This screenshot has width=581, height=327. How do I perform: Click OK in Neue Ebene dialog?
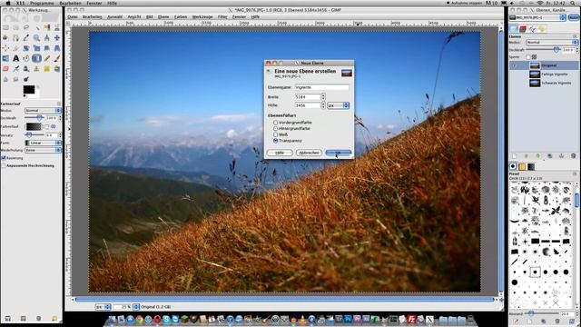pos(339,153)
